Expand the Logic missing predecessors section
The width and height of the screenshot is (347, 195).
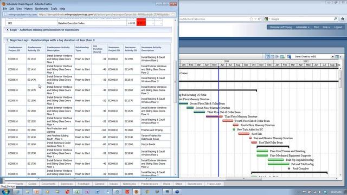7,30
